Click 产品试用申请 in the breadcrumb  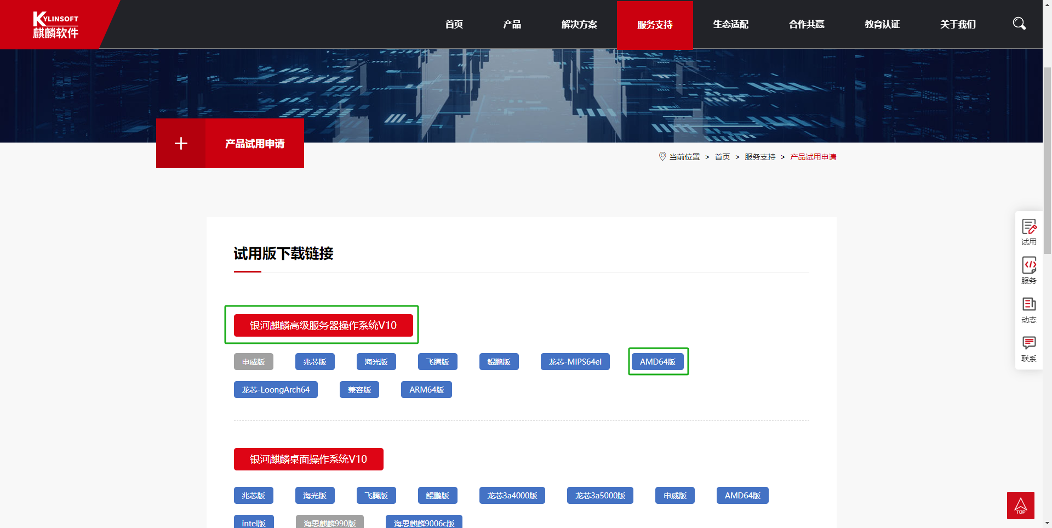click(x=813, y=157)
